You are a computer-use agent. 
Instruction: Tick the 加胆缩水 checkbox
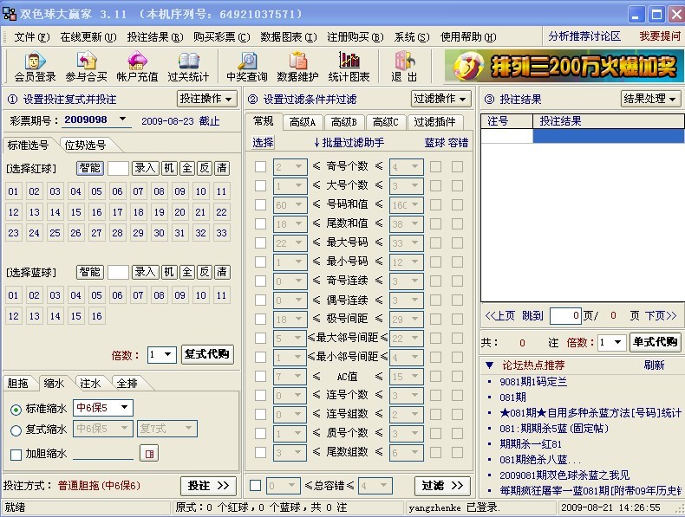pyautogui.click(x=16, y=455)
